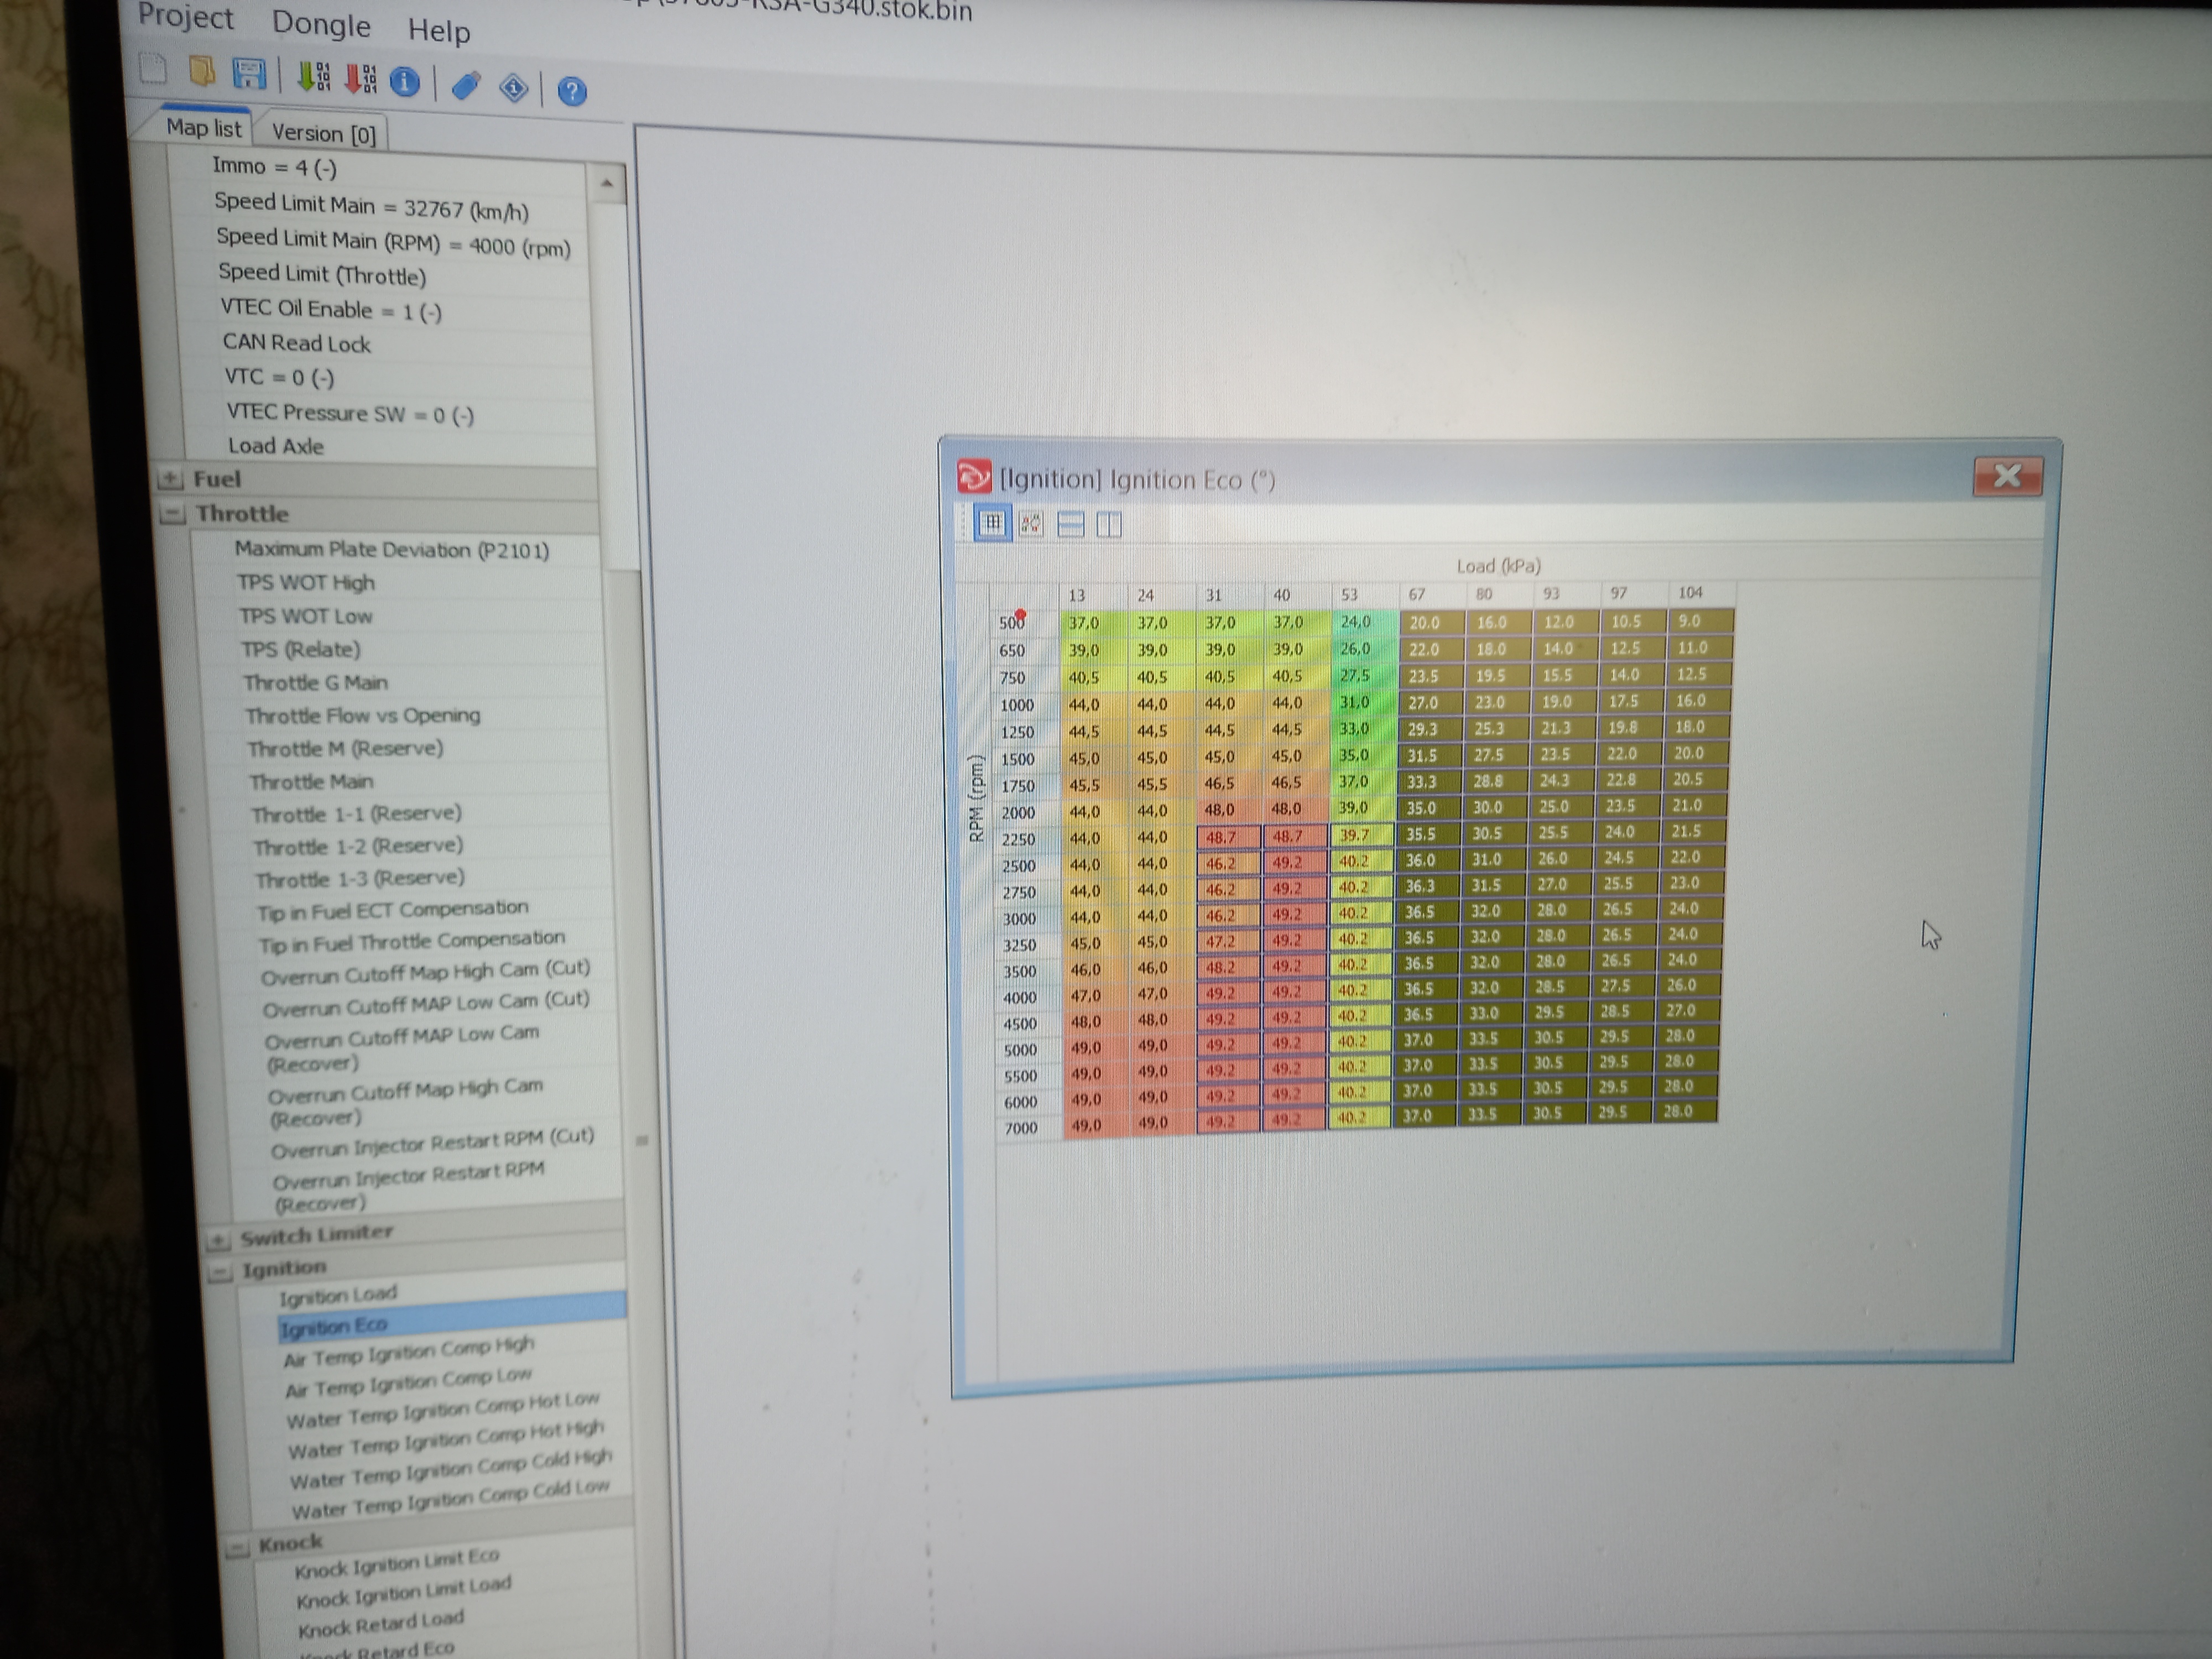
Task: Click the vertical split view icon
Action: (x=1108, y=524)
